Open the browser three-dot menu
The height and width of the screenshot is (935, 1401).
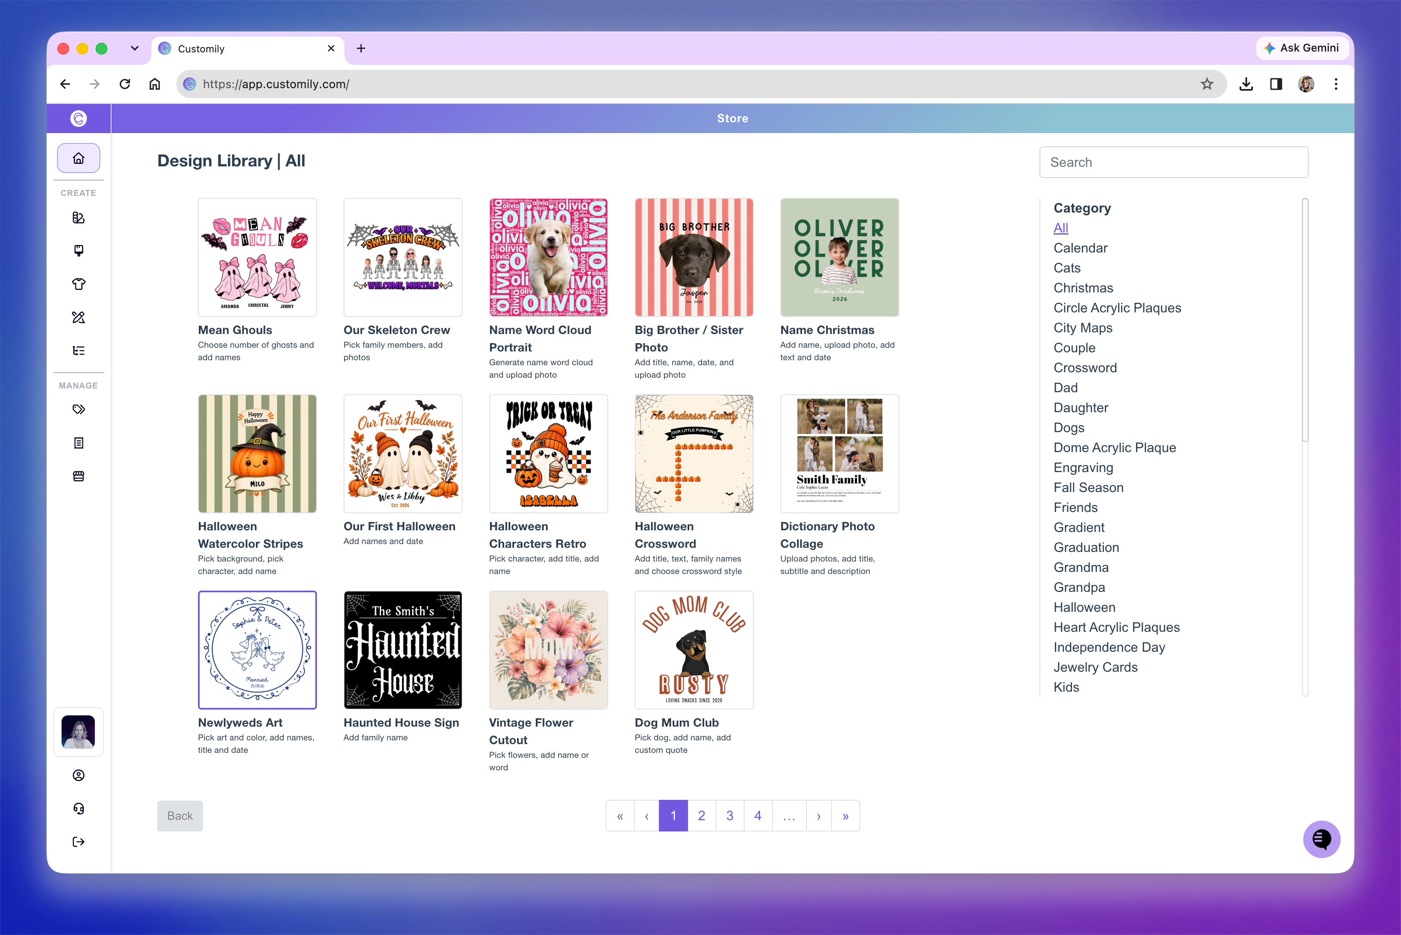(x=1336, y=84)
